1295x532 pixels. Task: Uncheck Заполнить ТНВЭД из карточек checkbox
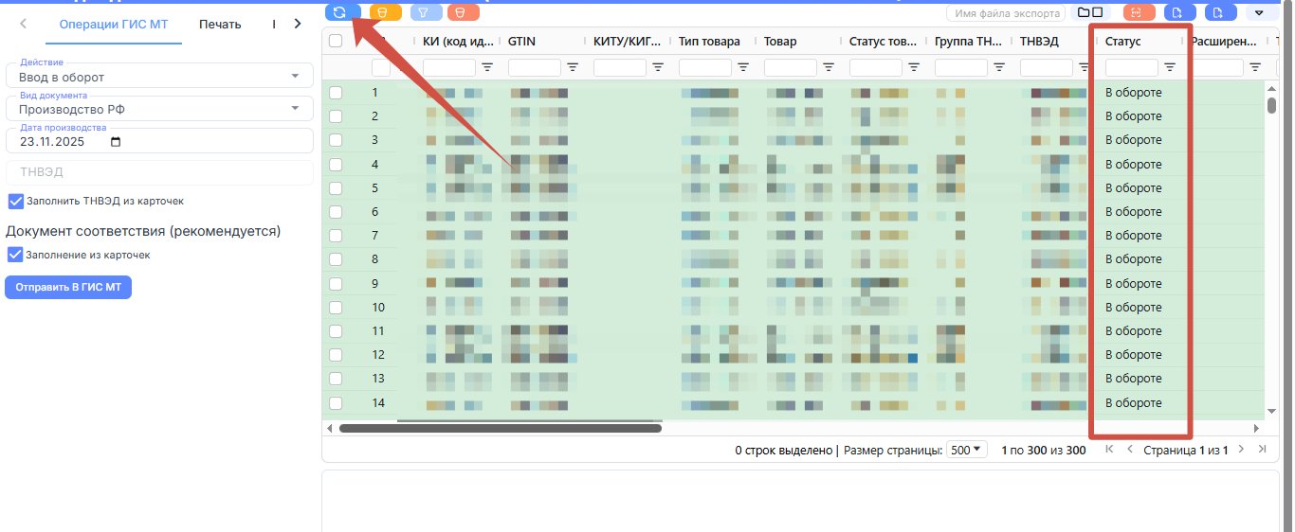pyautogui.click(x=15, y=201)
